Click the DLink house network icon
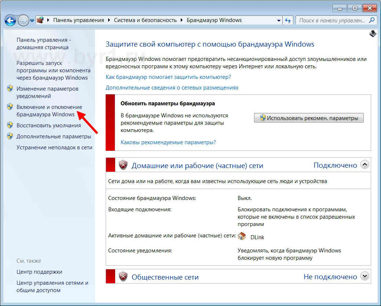Screen dimensions: 381x306 pos(242,236)
